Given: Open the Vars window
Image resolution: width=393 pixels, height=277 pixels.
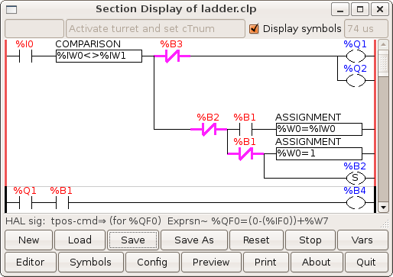Looking at the screenshot, I should pyautogui.click(x=362, y=240).
